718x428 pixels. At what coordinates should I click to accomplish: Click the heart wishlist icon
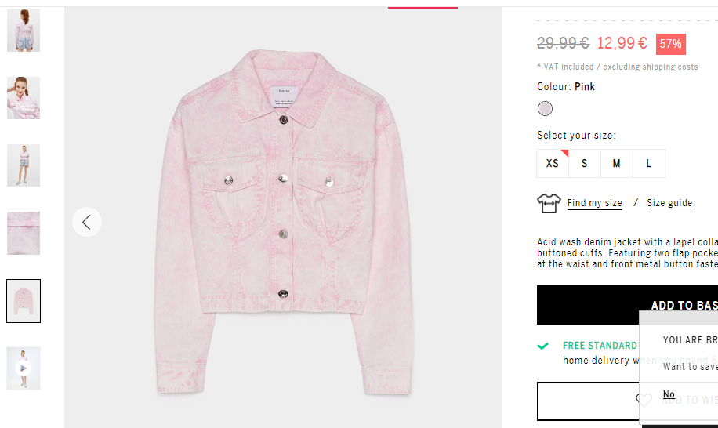coord(644,400)
